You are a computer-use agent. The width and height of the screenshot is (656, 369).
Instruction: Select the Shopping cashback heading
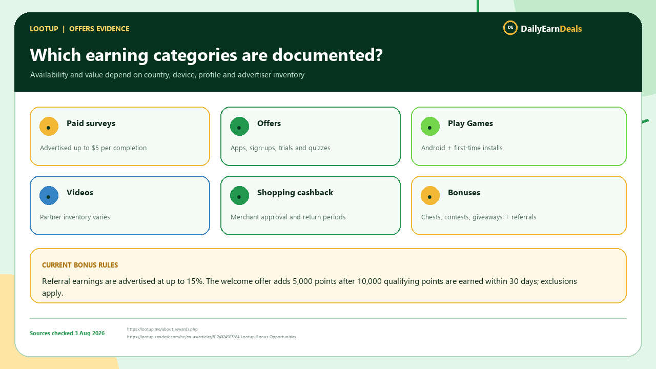coord(295,193)
